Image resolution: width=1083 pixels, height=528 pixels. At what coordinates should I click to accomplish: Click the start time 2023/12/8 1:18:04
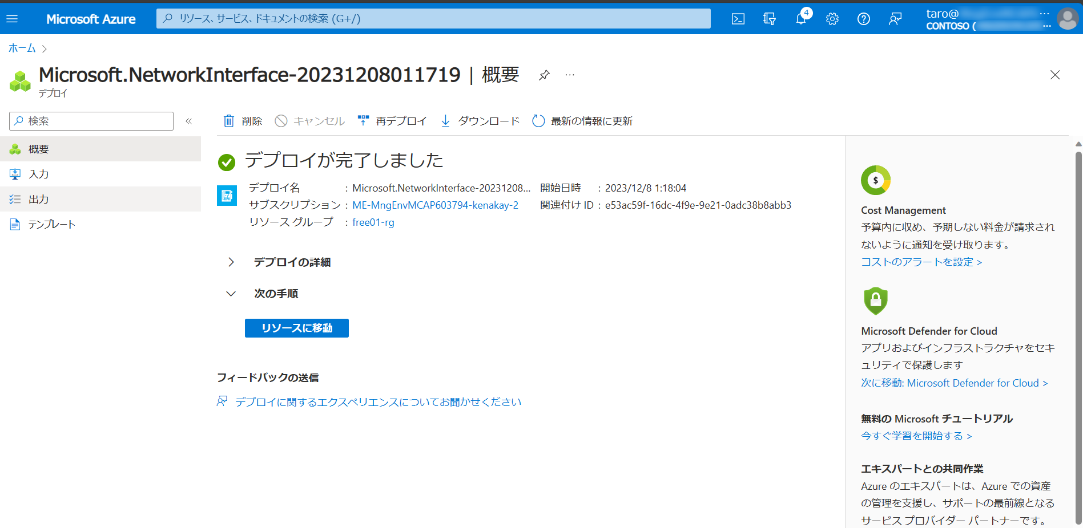pos(646,188)
